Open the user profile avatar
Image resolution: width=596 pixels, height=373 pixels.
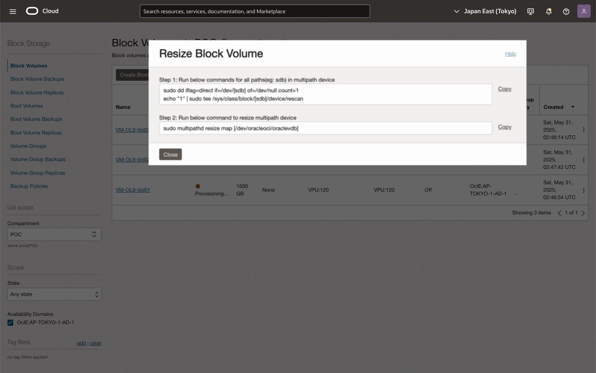click(584, 11)
